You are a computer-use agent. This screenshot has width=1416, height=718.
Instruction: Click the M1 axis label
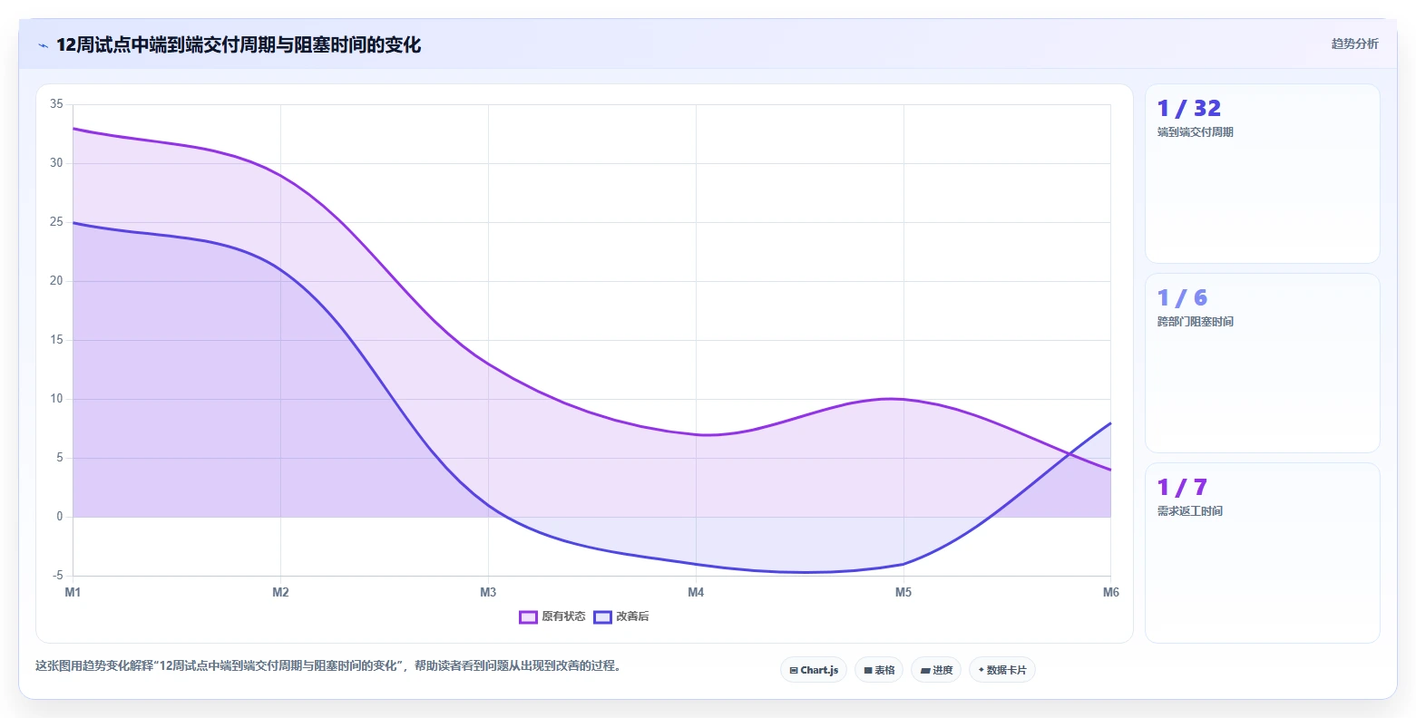point(73,593)
